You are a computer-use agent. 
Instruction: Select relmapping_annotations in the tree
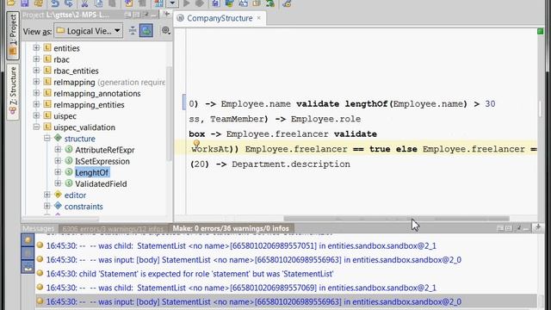97,94
